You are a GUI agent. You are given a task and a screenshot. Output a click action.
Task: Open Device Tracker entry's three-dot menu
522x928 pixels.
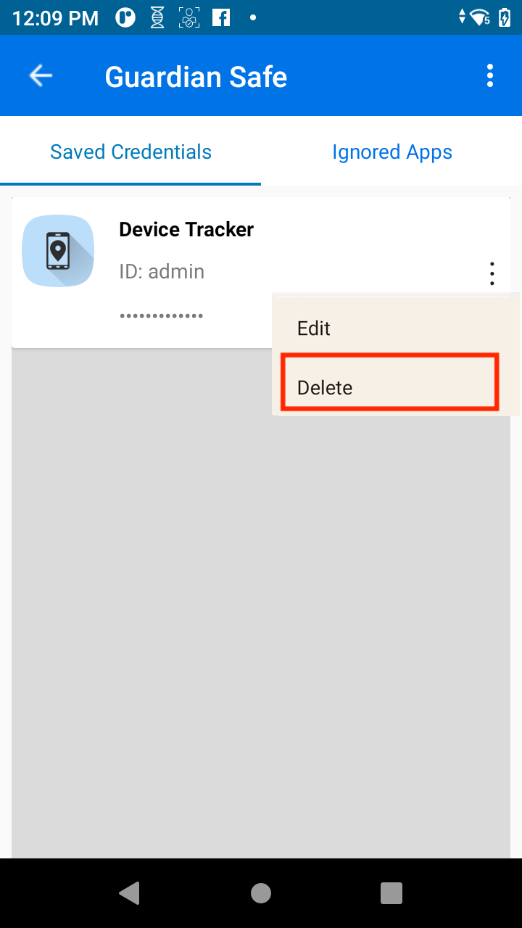(492, 273)
